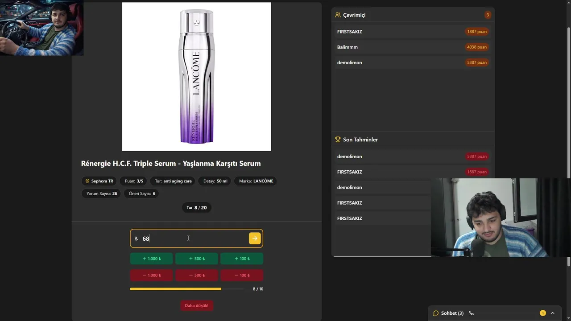Add 100 ₺ to the guess
Screen dimensions: 571x321
pos(241,259)
